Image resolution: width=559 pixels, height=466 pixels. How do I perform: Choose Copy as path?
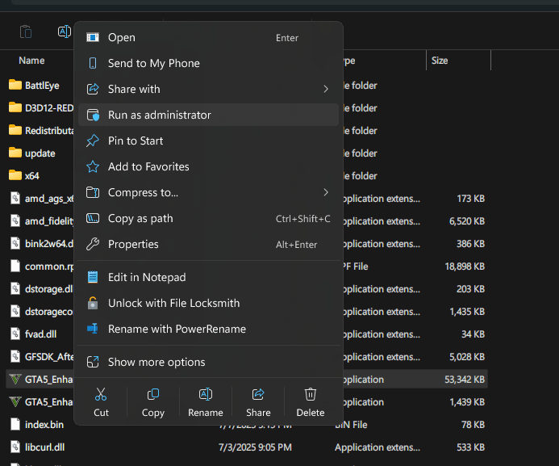[140, 218]
